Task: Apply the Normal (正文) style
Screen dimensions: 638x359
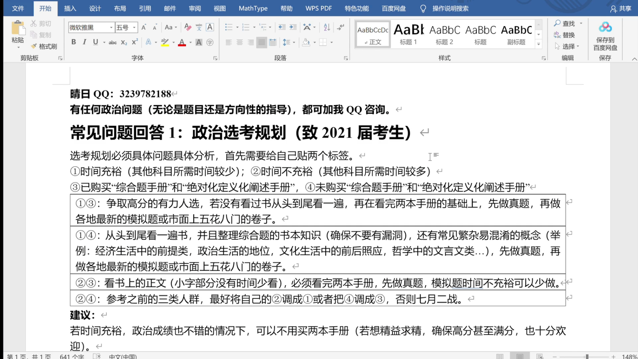Action: click(372, 34)
